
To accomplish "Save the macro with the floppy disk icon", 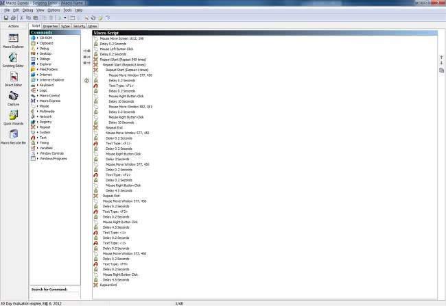I will [6, 18].
